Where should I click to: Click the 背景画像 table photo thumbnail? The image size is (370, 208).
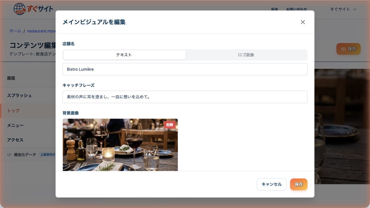[120, 145]
